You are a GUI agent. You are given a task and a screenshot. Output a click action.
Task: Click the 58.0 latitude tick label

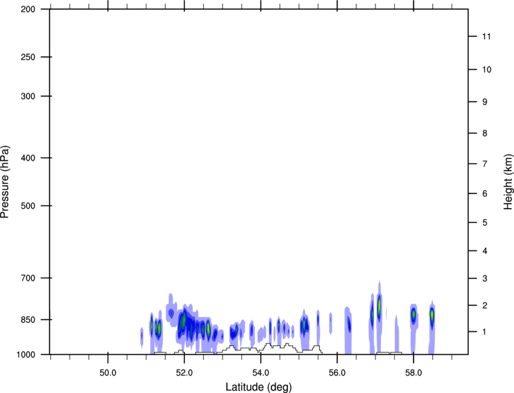pos(414,373)
